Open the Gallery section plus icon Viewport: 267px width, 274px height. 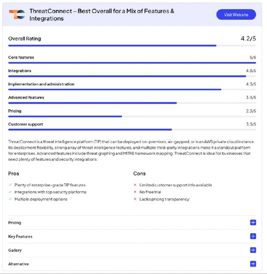pos(253,250)
